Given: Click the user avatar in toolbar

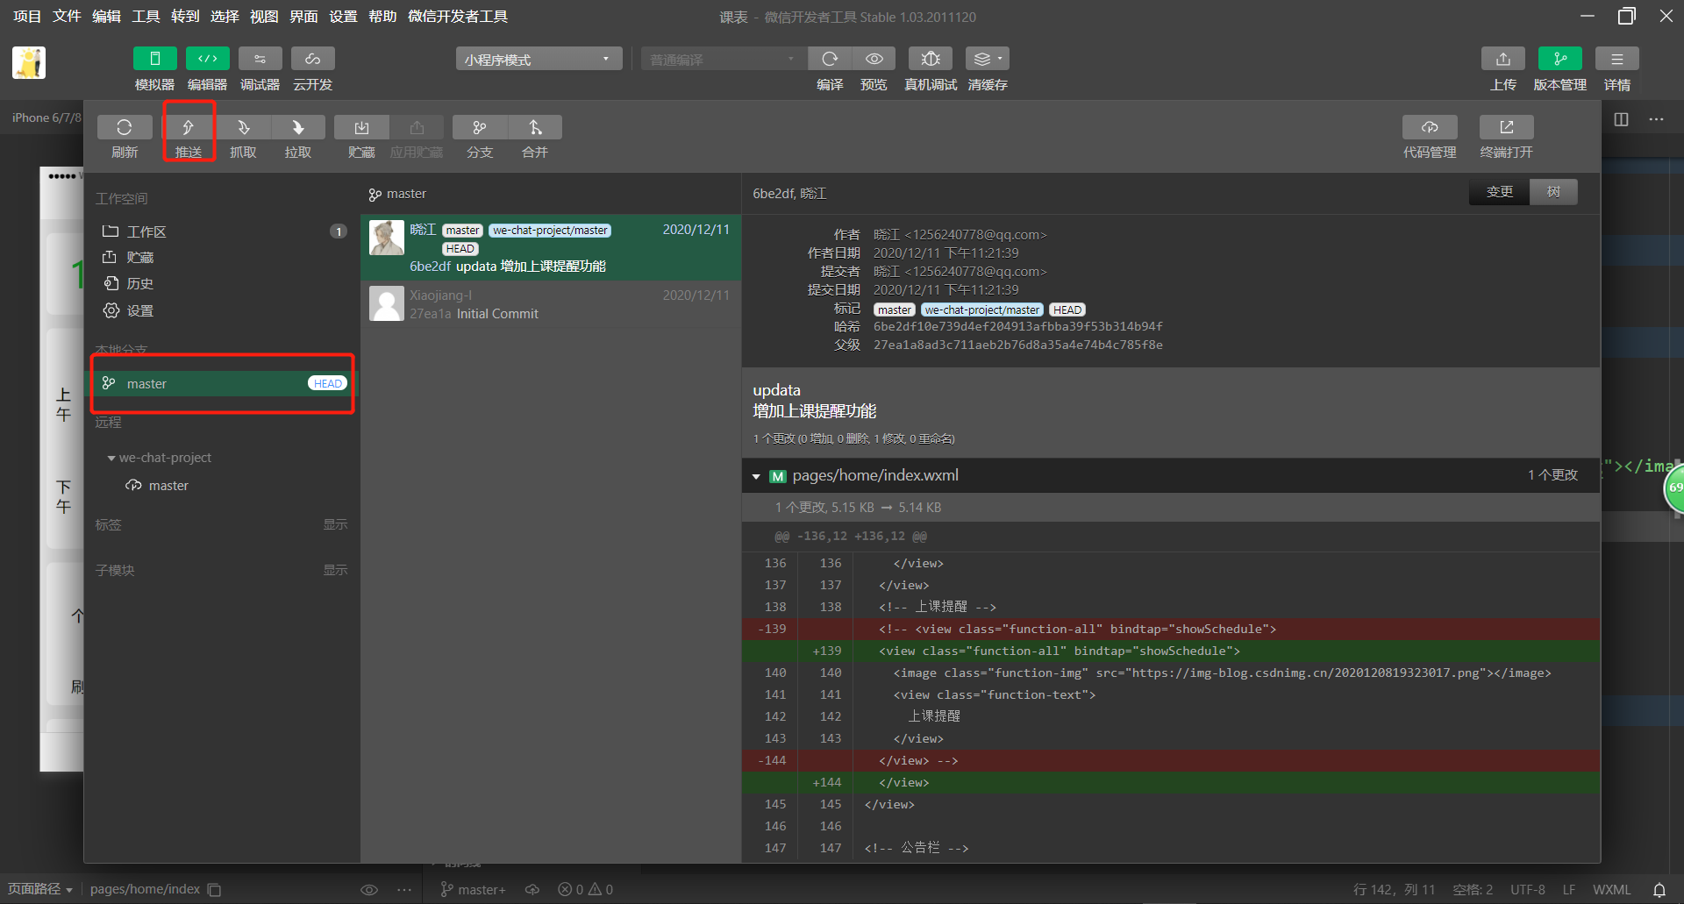Looking at the screenshot, I should point(29,63).
